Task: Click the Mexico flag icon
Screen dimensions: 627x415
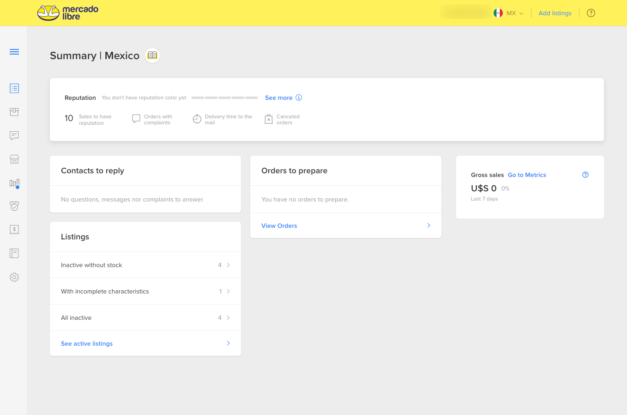Action: 498,13
